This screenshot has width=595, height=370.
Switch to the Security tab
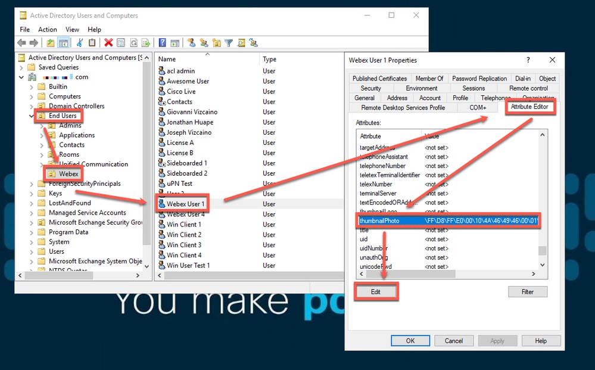pyautogui.click(x=370, y=88)
